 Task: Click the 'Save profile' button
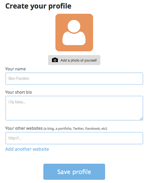74,172
